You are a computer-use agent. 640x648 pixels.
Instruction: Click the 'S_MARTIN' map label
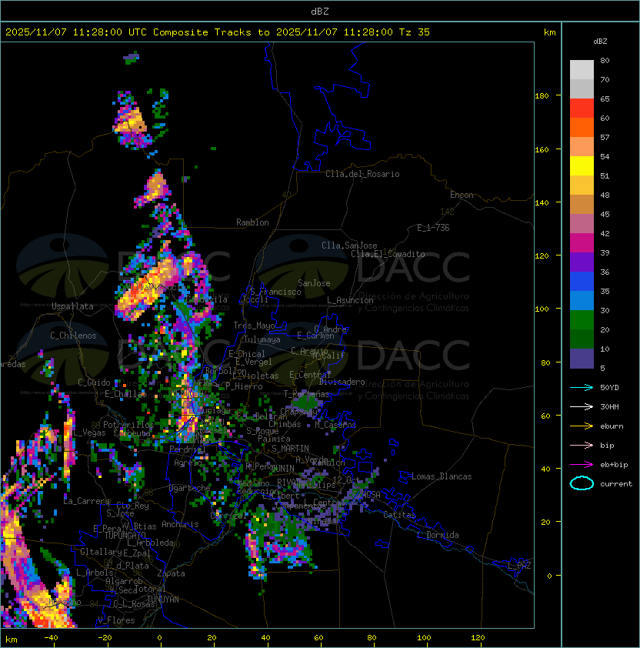coord(290,449)
